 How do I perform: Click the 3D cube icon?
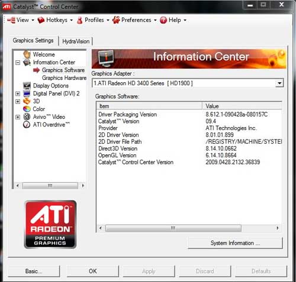[x=27, y=101]
